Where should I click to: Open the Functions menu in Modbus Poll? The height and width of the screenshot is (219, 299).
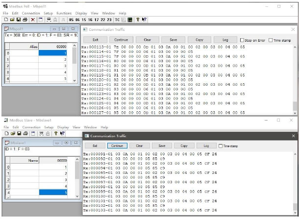(x=64, y=13)
